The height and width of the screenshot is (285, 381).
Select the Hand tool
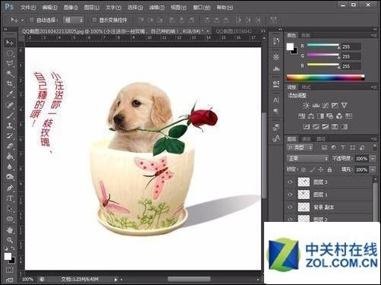(10, 230)
